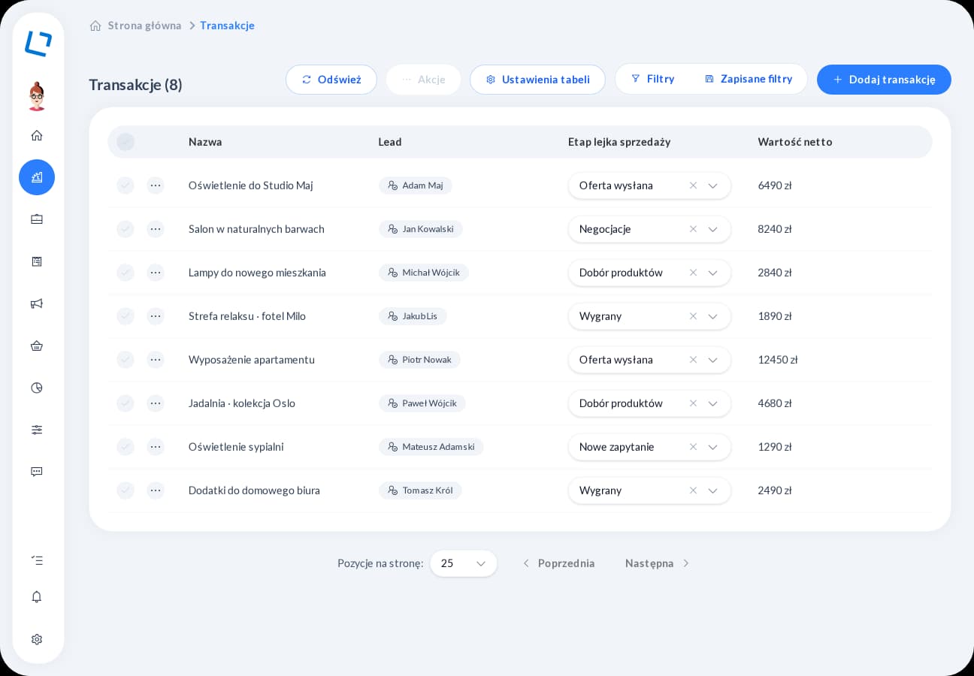Expand stage dropdown for Wyposażenie apartamentu
Screen dimensions: 974x676
click(x=712, y=360)
